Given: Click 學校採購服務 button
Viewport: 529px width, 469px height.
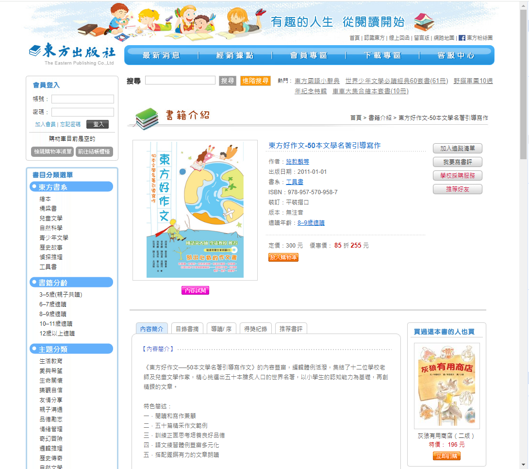Looking at the screenshot, I should point(458,175).
